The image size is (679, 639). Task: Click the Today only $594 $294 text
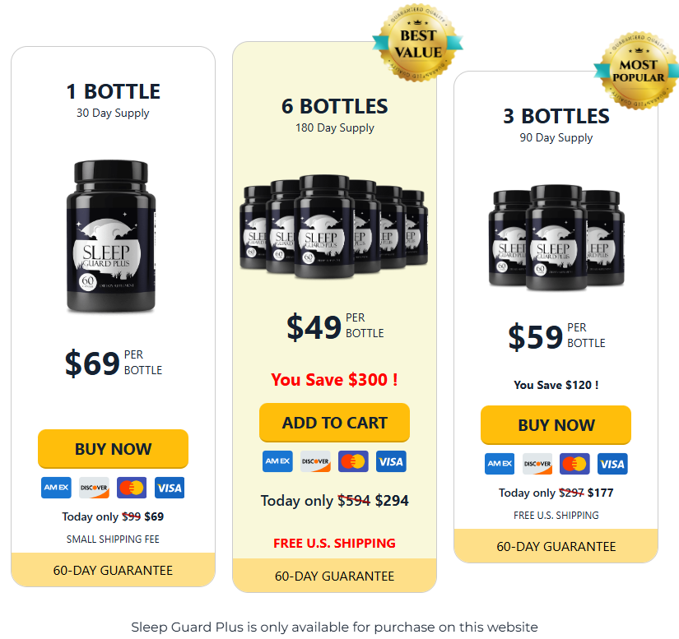pos(334,501)
